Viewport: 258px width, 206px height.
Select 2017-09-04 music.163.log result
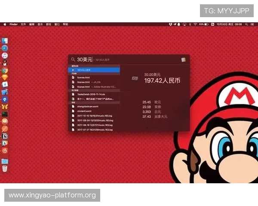coord(94,120)
